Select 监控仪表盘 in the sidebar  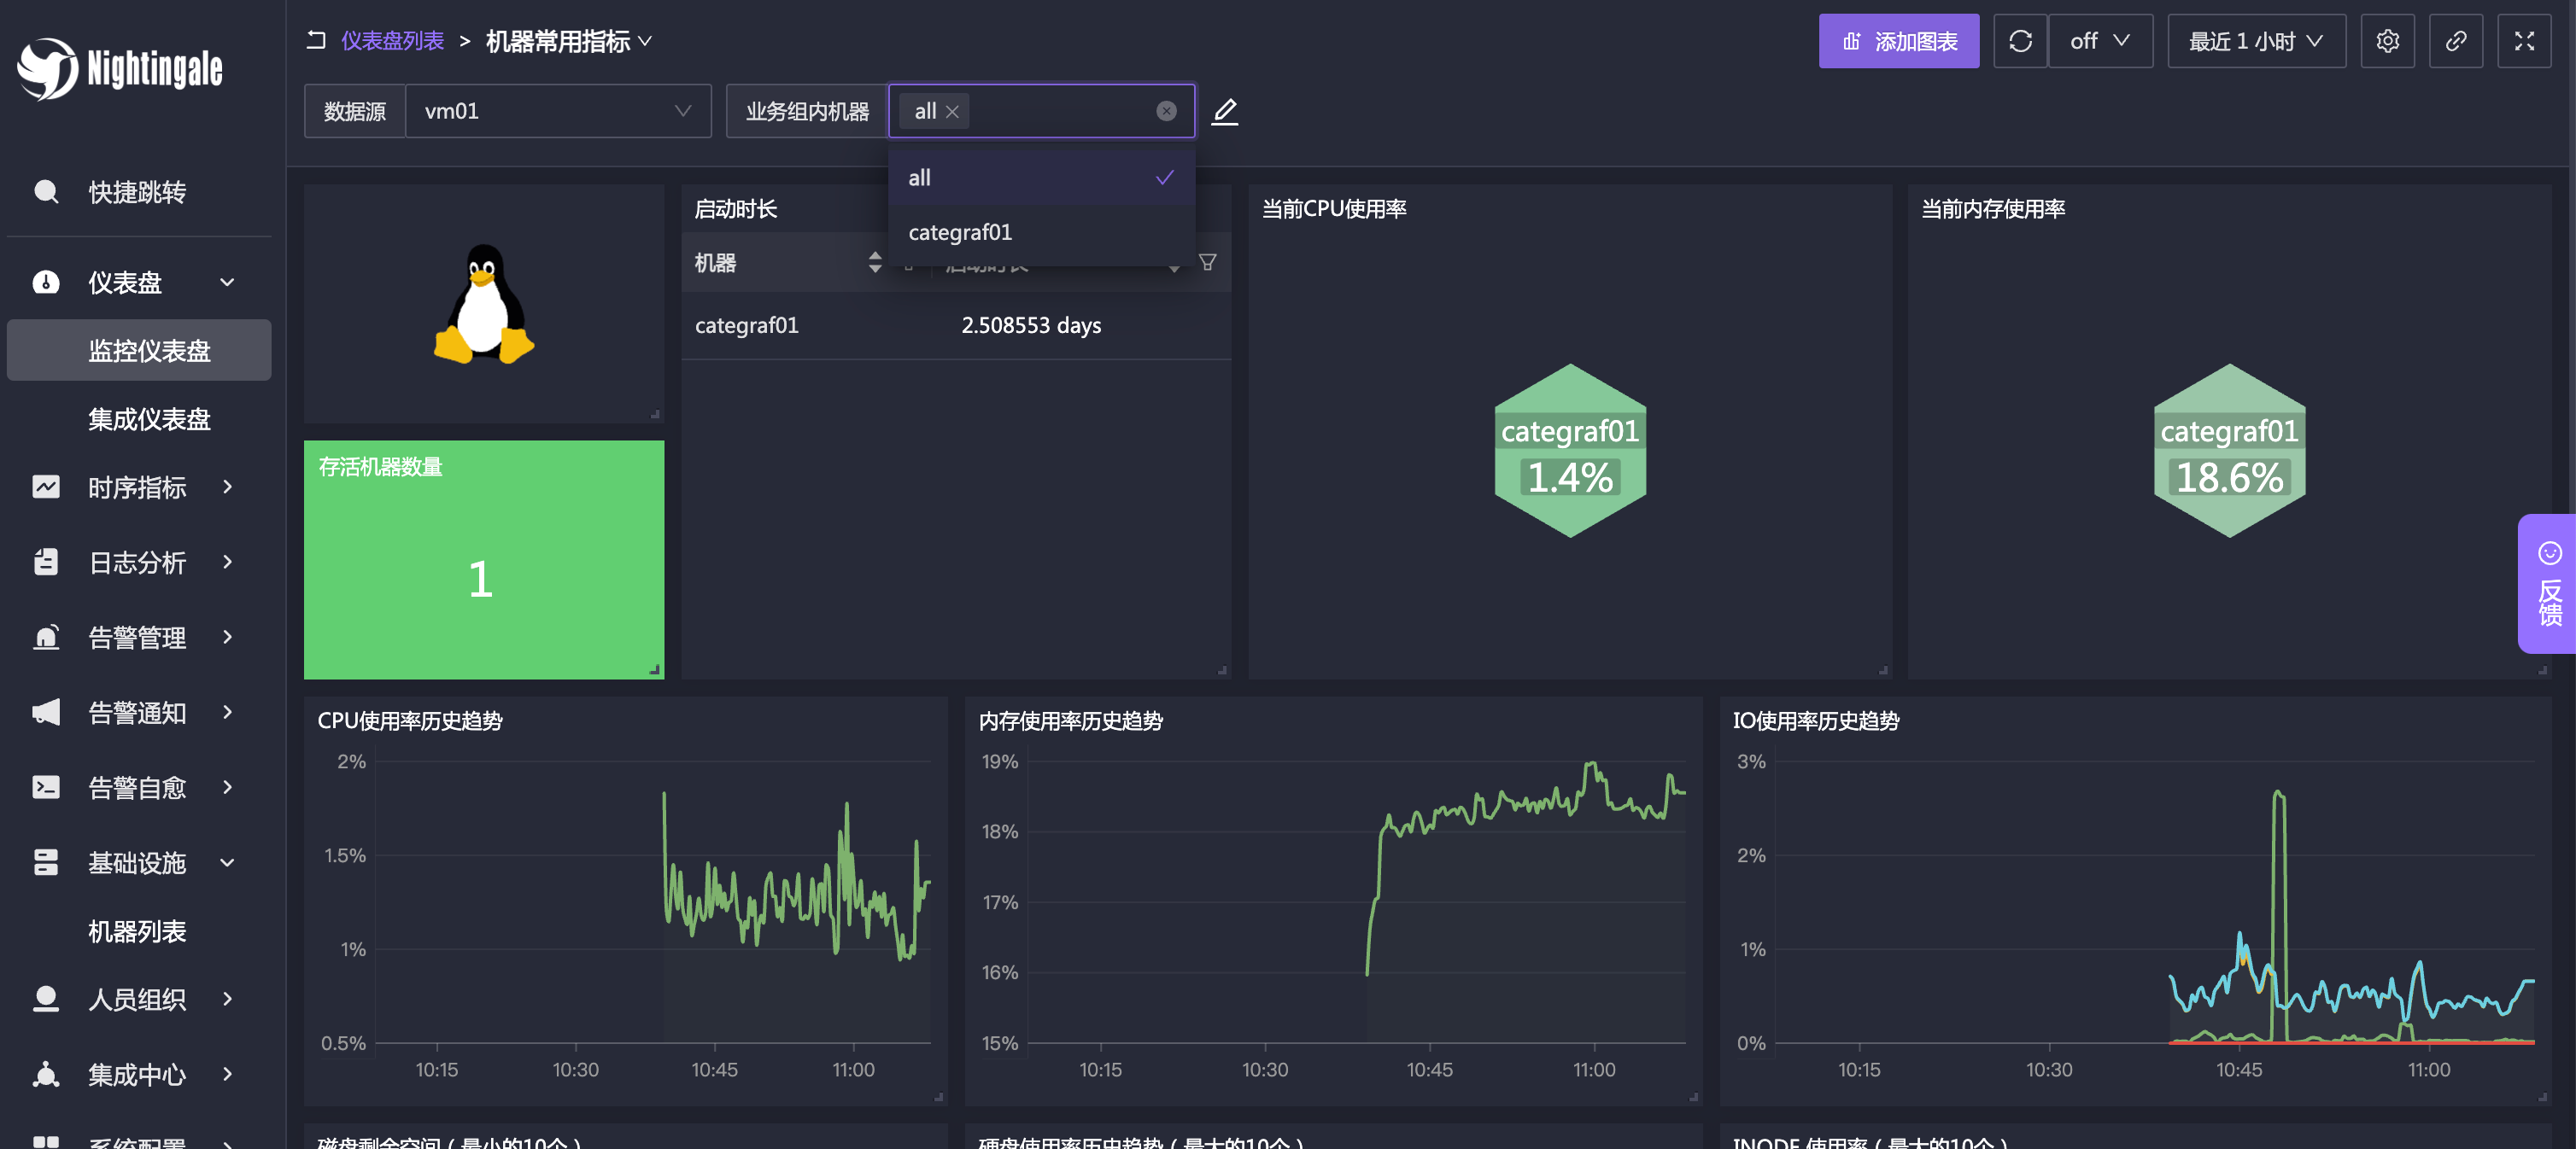tap(139, 351)
